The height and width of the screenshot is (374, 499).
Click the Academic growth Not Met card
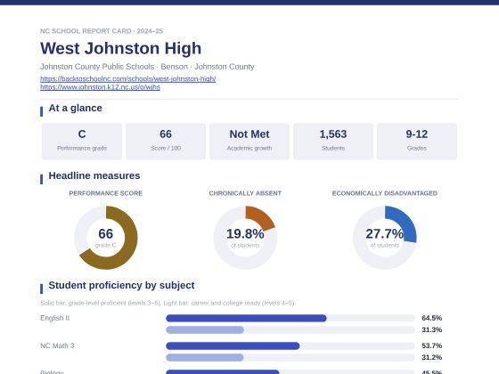250,142
